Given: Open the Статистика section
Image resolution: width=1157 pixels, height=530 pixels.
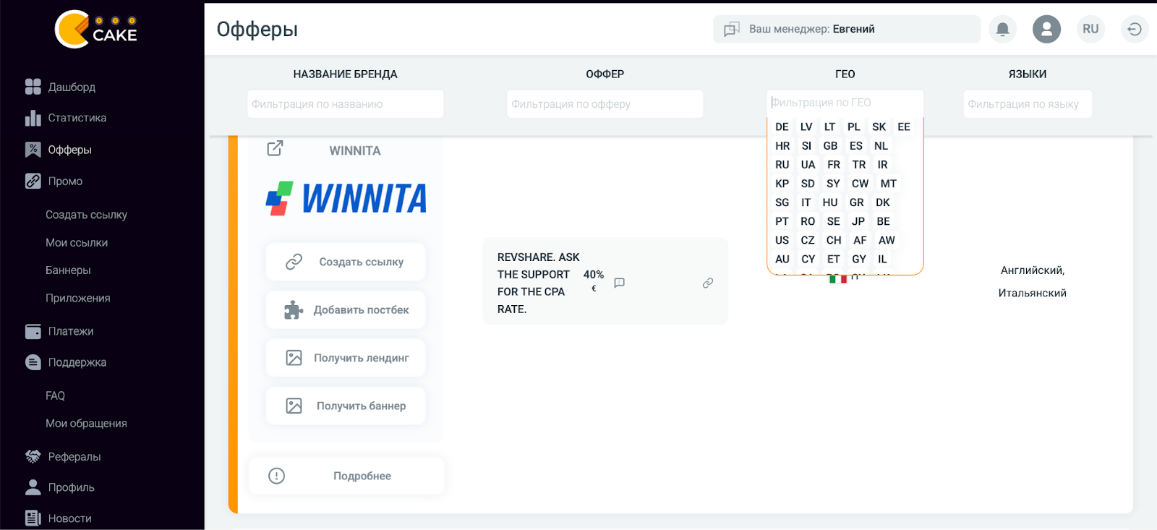Looking at the screenshot, I should 77,117.
